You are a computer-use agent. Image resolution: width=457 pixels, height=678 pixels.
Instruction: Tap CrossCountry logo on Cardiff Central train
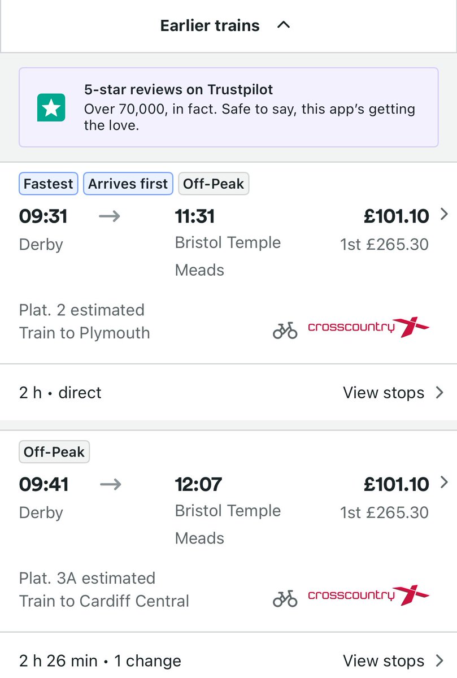click(368, 596)
